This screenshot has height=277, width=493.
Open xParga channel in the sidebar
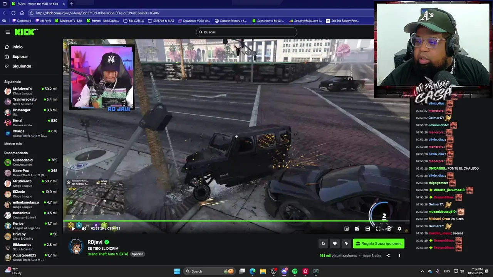point(31,133)
